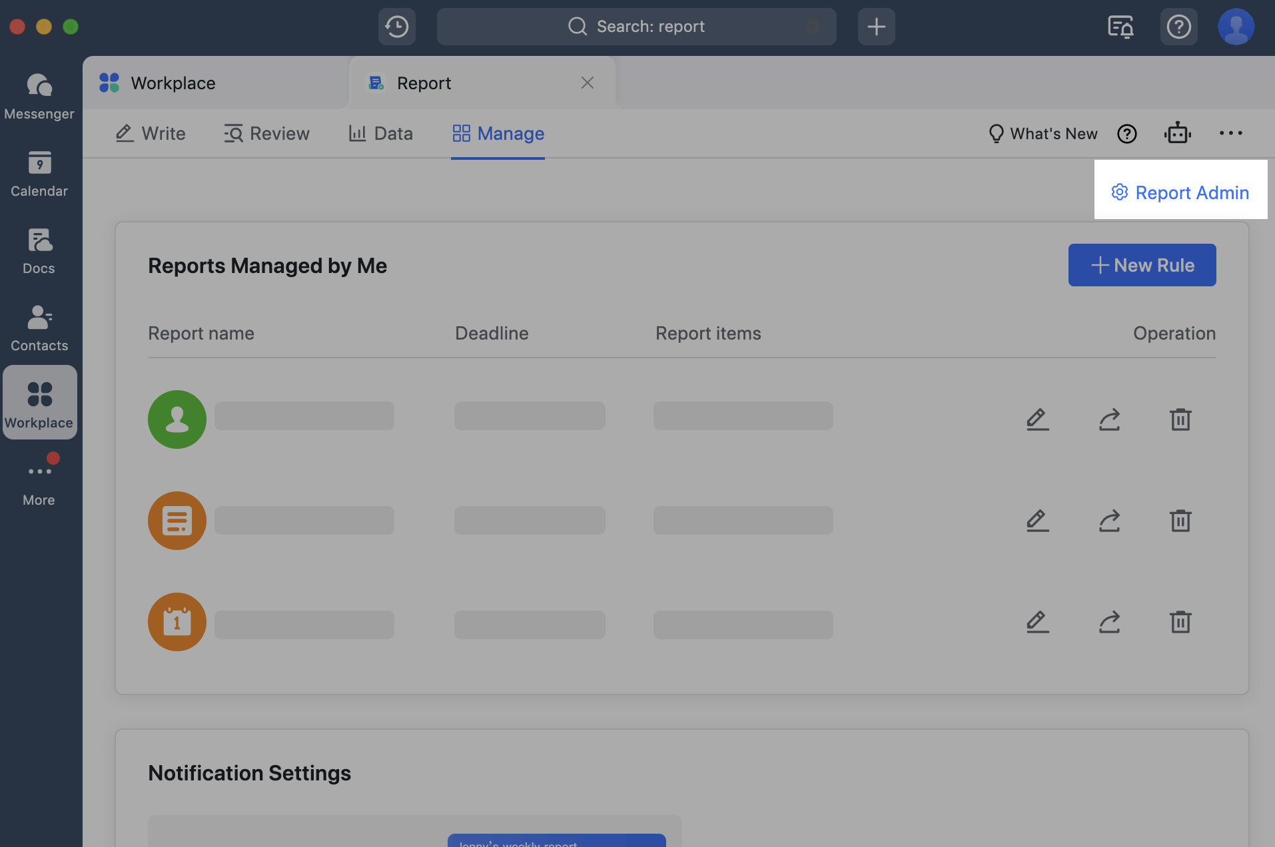Click the help question mark in the toolbar
The image size is (1275, 847).
click(x=1178, y=27)
